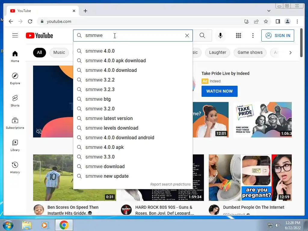Click the WATCH NOW ad button
The height and width of the screenshot is (231, 308).
click(x=219, y=91)
